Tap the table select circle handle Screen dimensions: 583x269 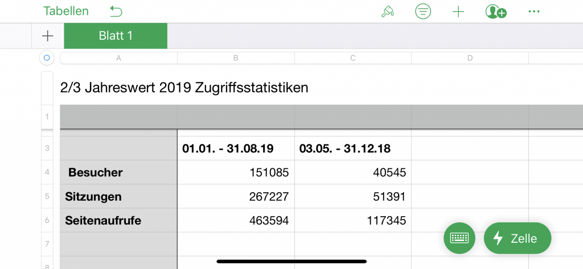click(x=47, y=58)
